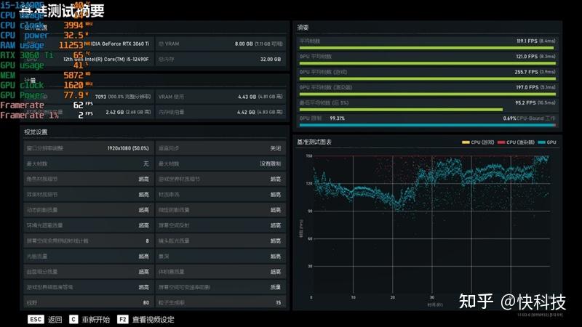Image resolution: width=582 pixels, height=327 pixels.
Task: Open the 1920x1080 (50.0%) resolution setting
Action: 88,148
